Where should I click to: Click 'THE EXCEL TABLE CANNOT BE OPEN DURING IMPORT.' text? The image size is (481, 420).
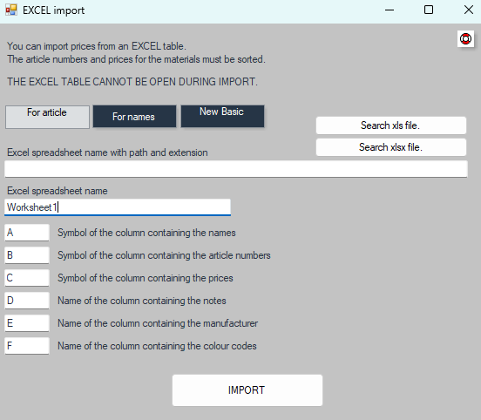point(132,82)
